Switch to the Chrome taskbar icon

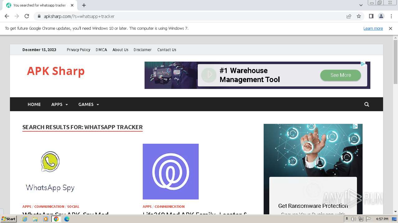click(x=56, y=219)
